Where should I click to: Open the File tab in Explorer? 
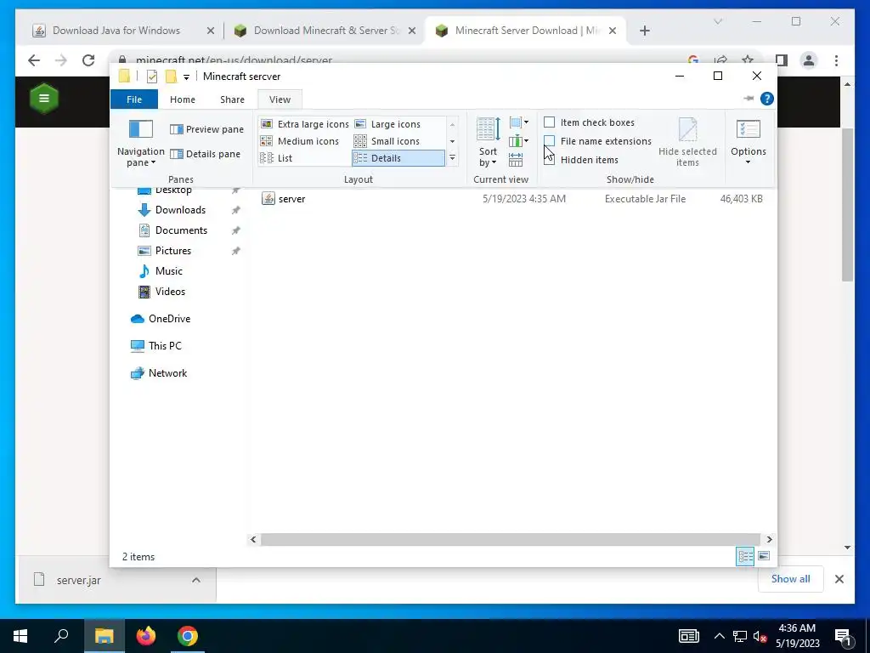click(x=134, y=99)
